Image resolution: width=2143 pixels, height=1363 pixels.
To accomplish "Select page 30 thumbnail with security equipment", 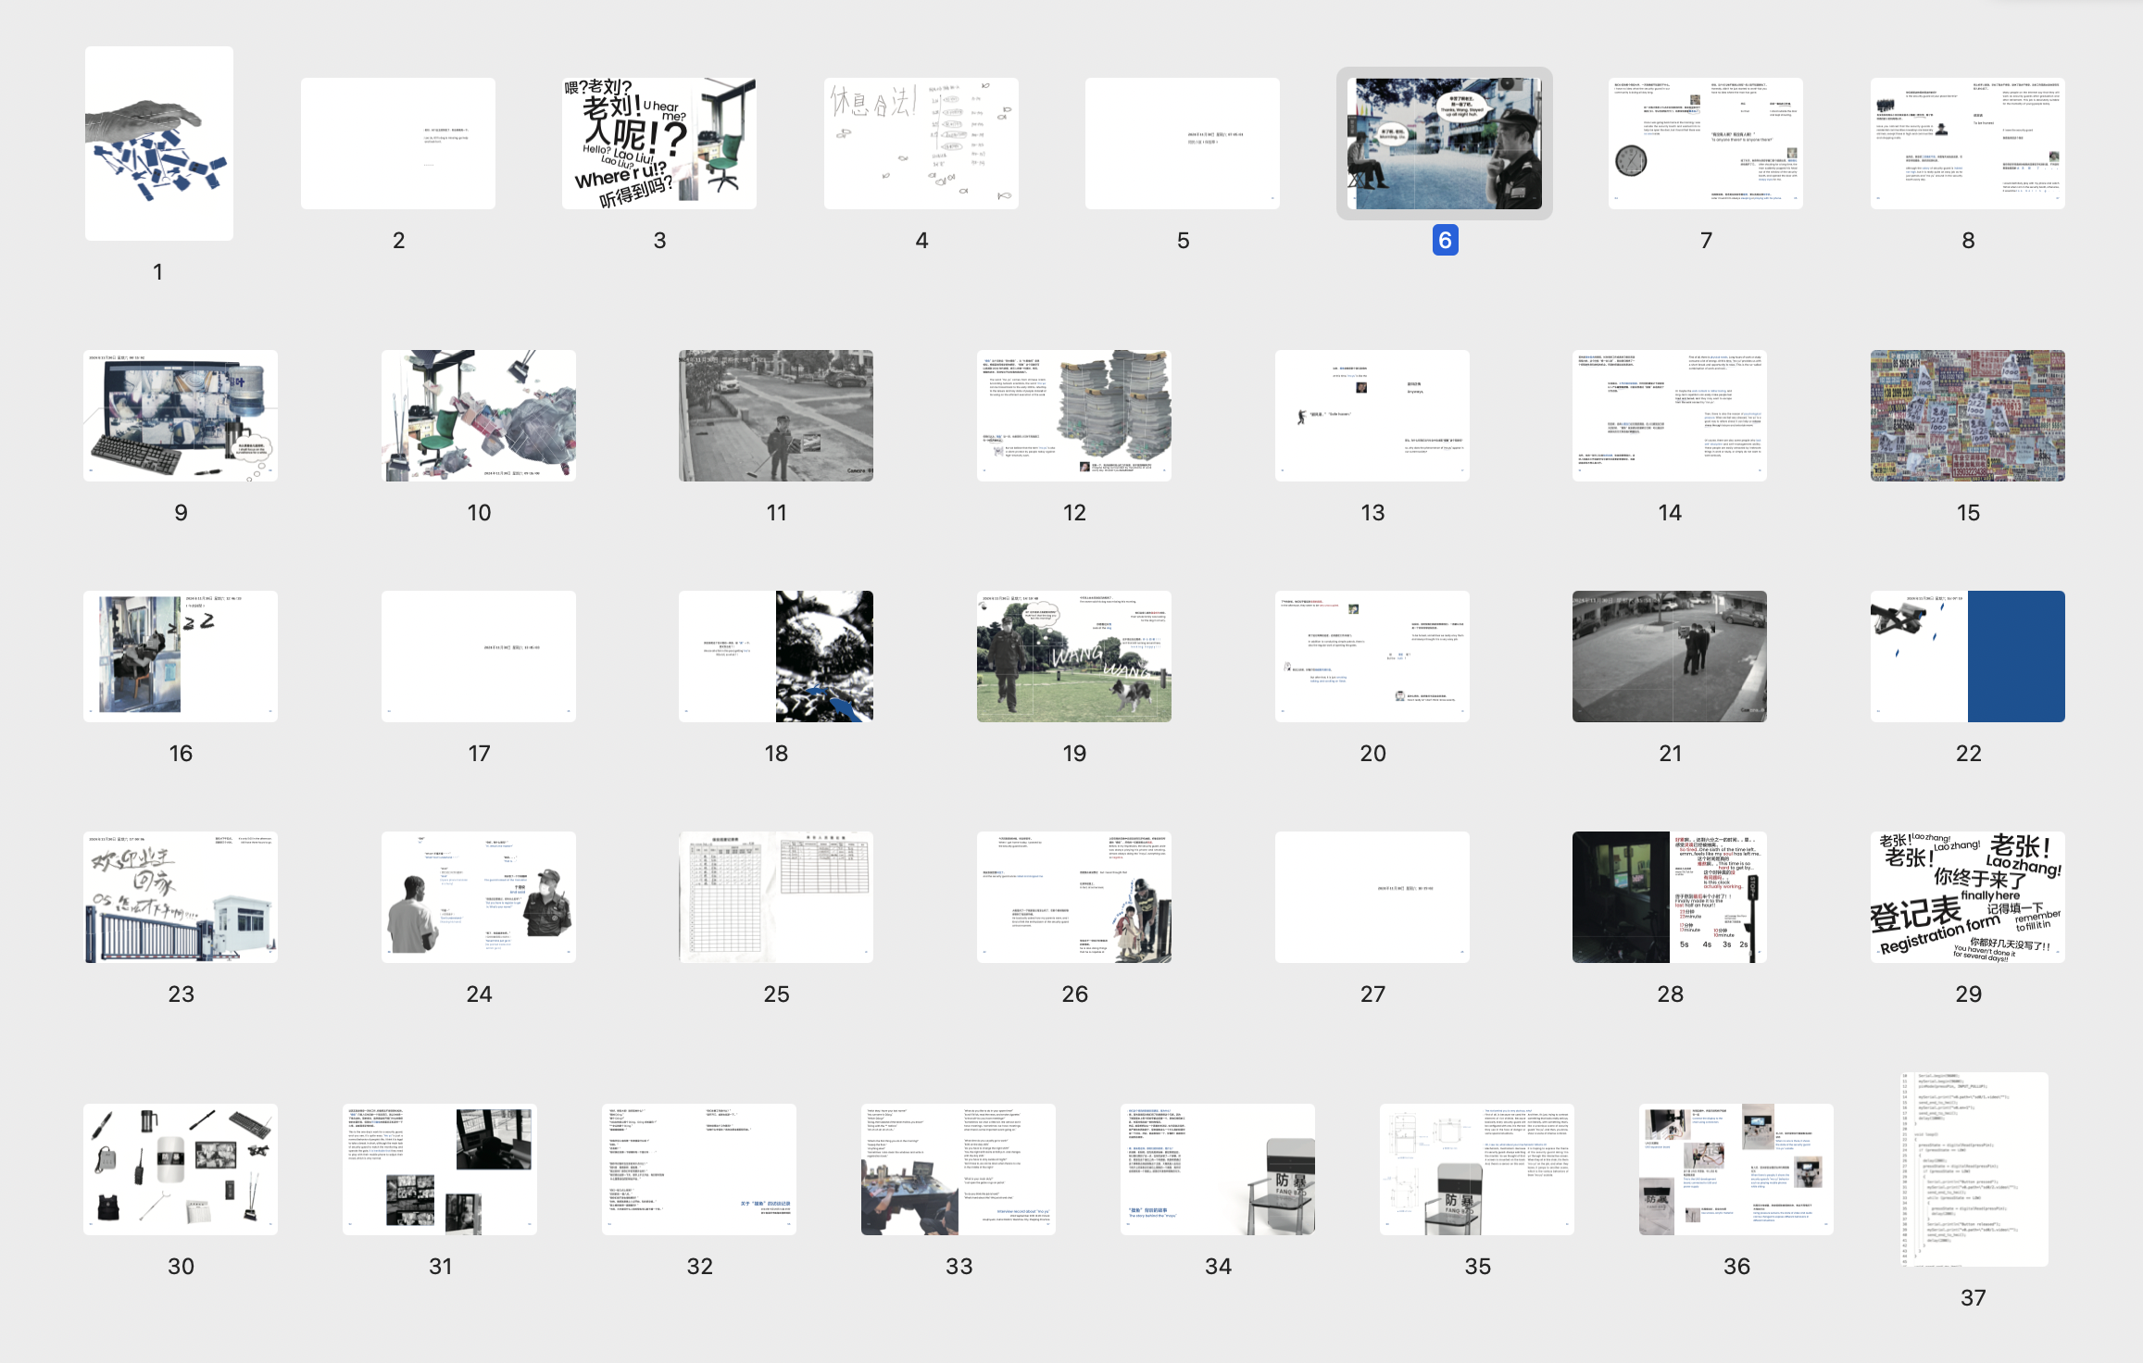I will coord(181,1169).
